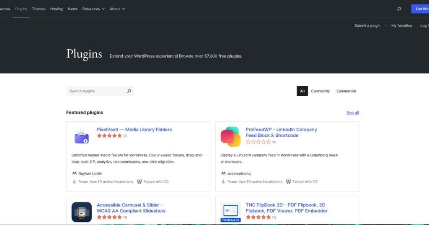Open TNC FlipBook 3D title link
This screenshot has width=429, height=225.
[287, 208]
